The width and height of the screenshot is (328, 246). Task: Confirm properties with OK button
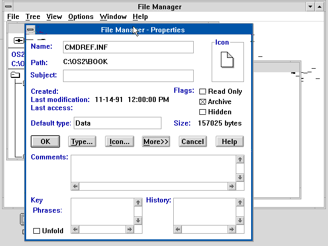coord(45,141)
